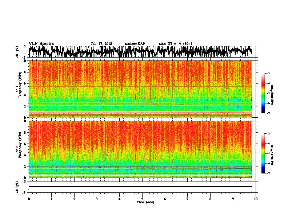Click the "VLF Spectra" plot title
The image size is (288, 223).
[41, 44]
